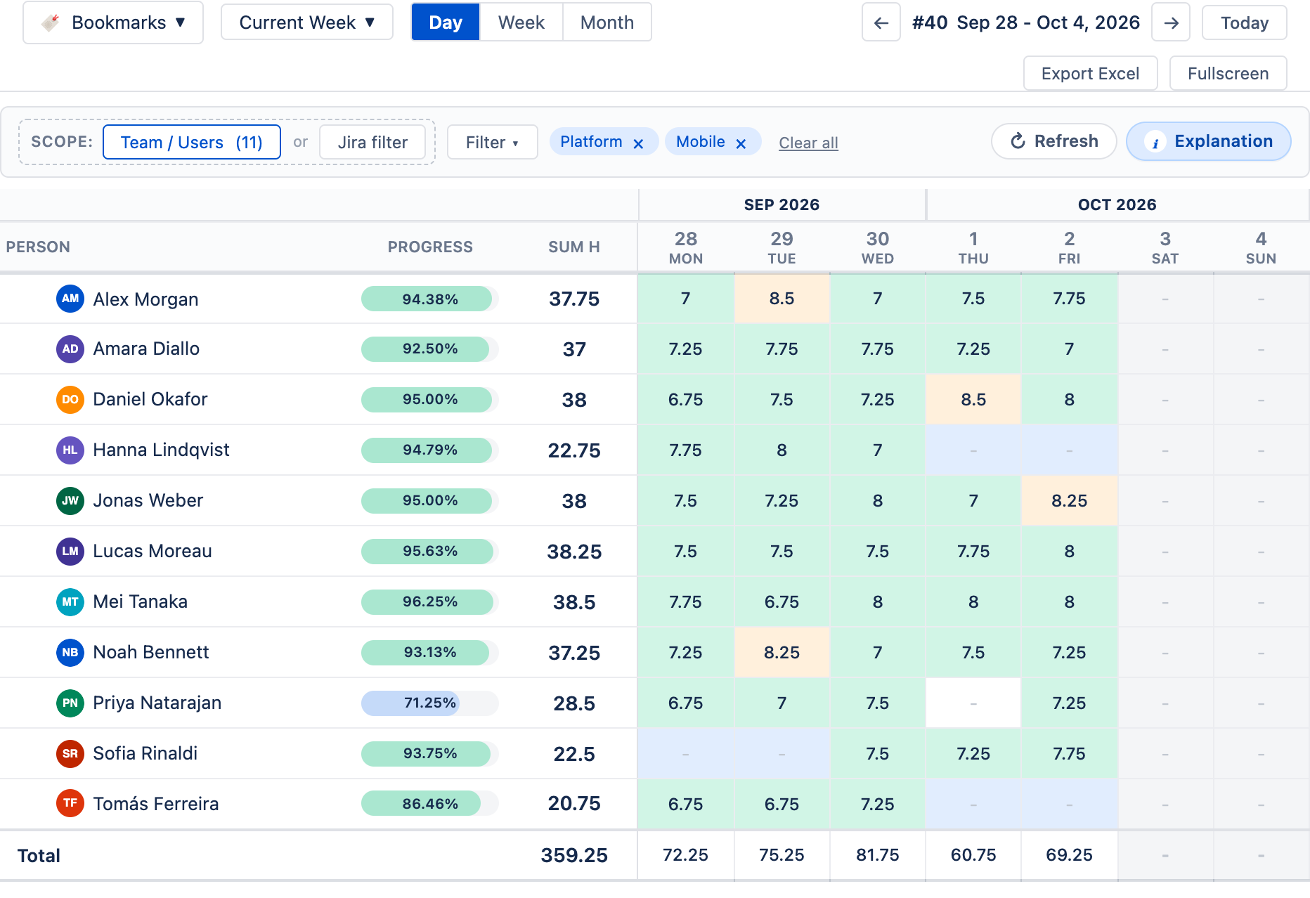Go to previous week arrow
Screen dimensions: 1310x898
click(881, 22)
